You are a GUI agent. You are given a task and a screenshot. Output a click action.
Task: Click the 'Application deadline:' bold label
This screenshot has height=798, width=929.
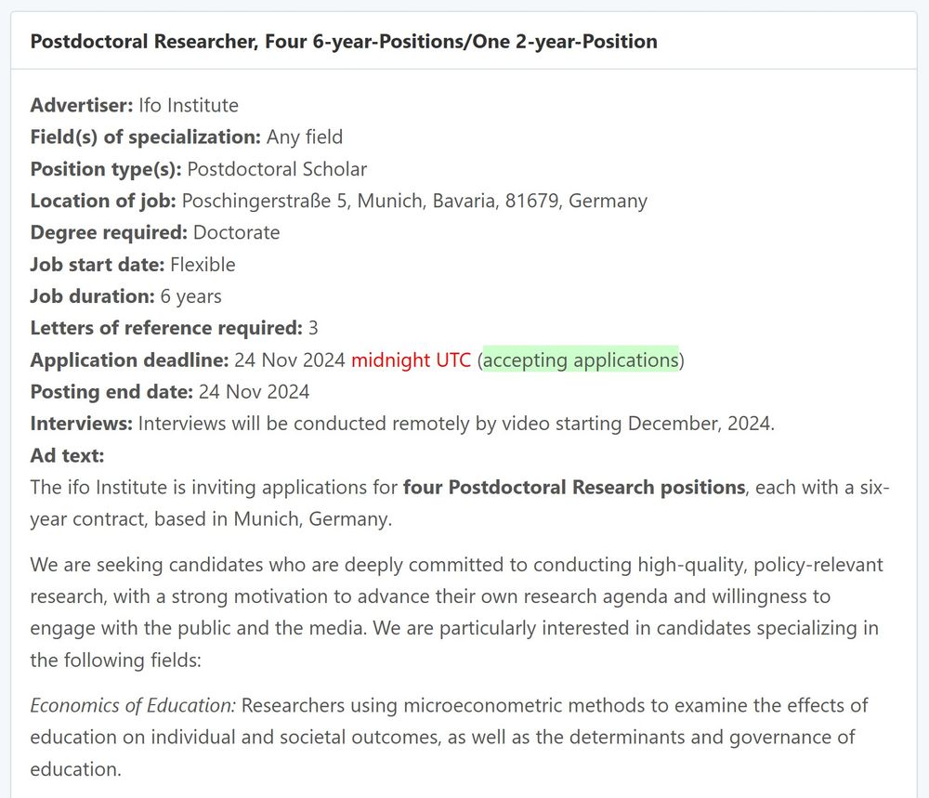[x=130, y=360]
